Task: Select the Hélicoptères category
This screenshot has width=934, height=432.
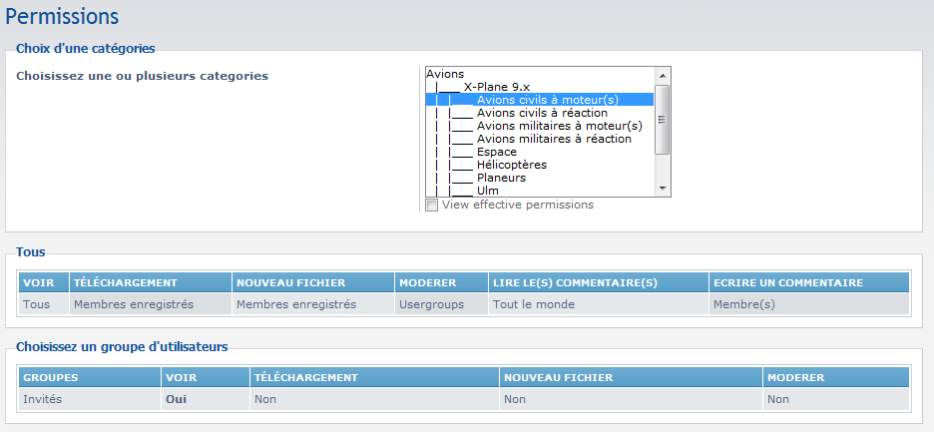Action: (511, 165)
